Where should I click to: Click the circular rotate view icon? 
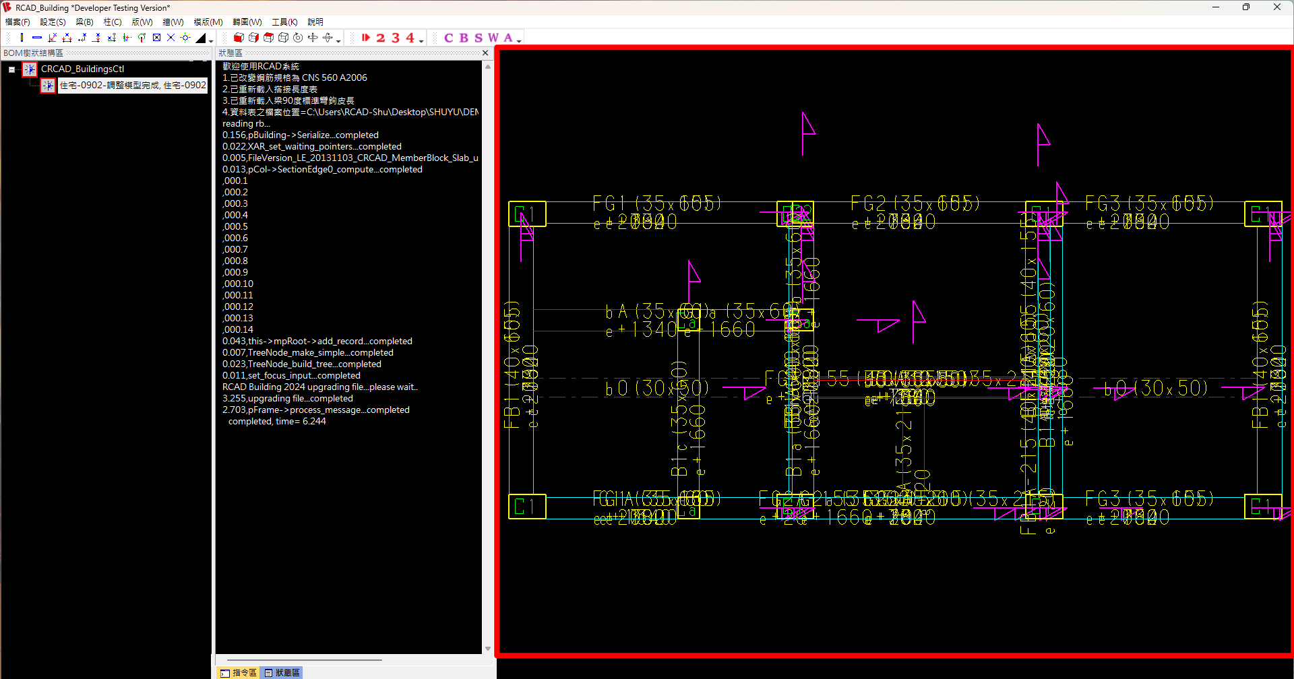click(x=298, y=38)
